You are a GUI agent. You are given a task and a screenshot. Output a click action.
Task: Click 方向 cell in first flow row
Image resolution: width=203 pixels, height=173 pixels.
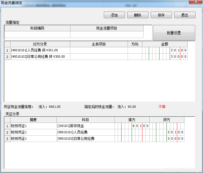[x=135, y=50]
